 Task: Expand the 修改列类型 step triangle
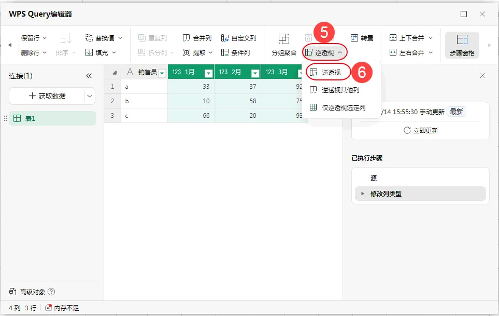click(363, 194)
